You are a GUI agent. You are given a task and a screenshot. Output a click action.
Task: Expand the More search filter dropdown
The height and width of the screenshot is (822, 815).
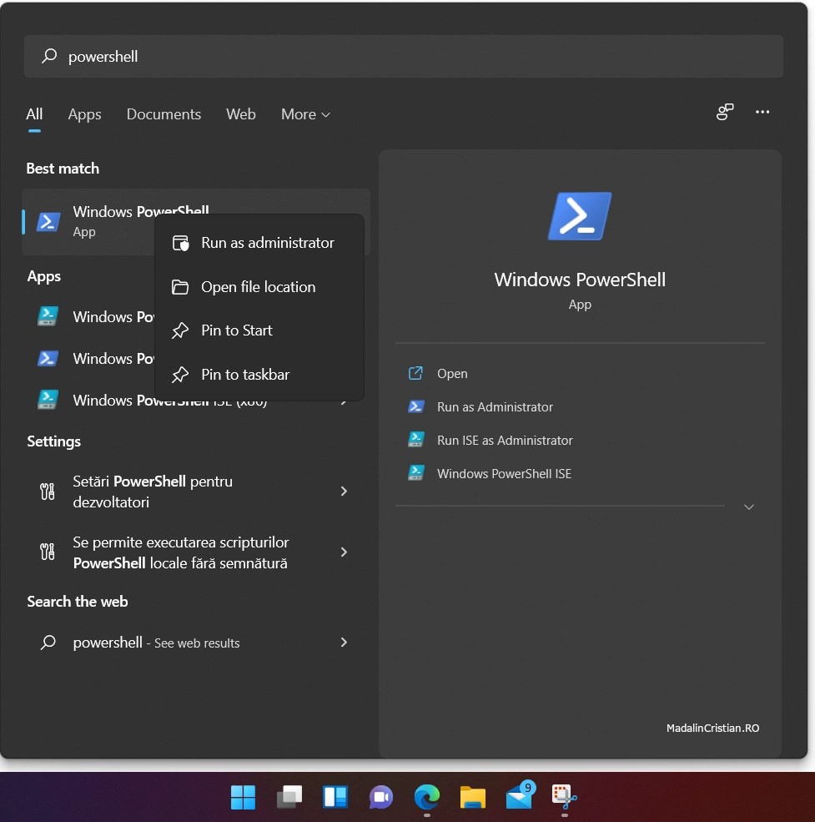[x=305, y=114]
